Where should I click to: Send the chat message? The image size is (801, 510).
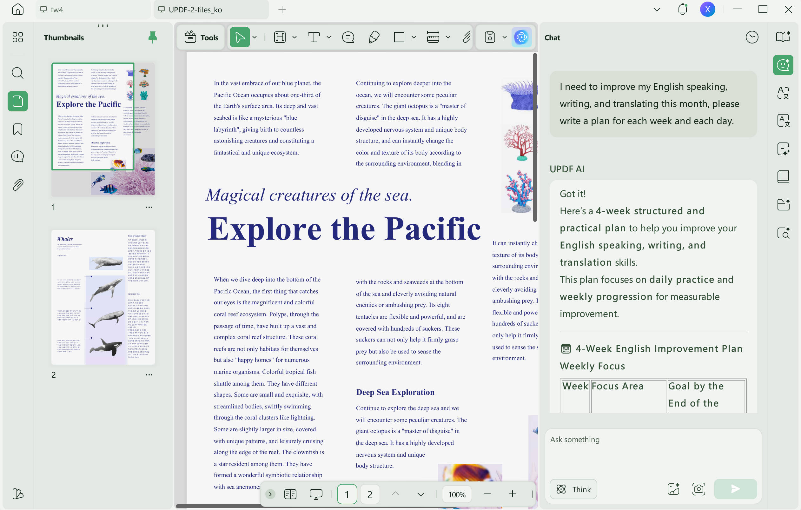click(x=735, y=489)
